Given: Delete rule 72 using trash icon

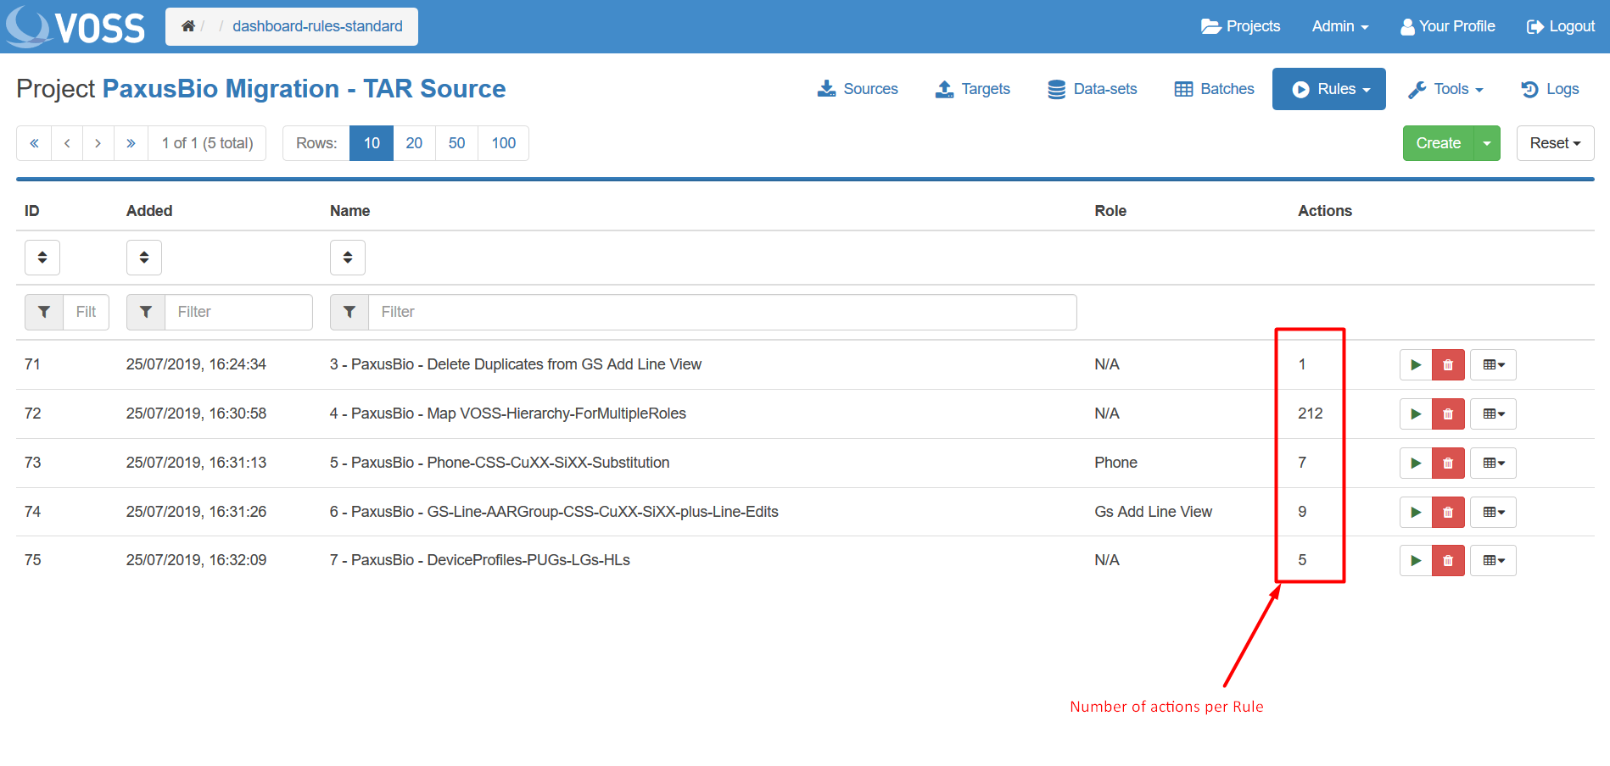Looking at the screenshot, I should coord(1448,414).
